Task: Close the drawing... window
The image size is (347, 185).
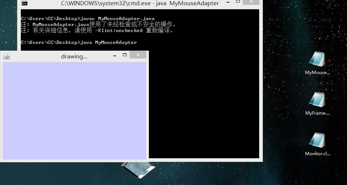Action: coord(138,55)
